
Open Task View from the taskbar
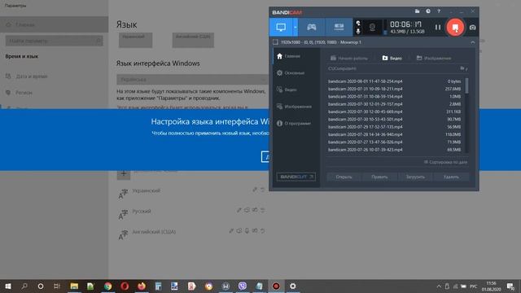click(x=57, y=286)
